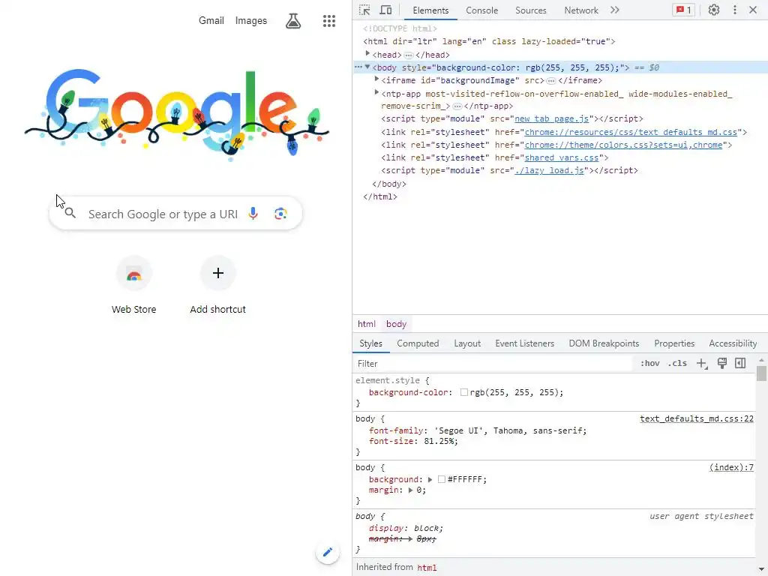Click the magnifier icon in search box
768x576 pixels.
pos(70,213)
